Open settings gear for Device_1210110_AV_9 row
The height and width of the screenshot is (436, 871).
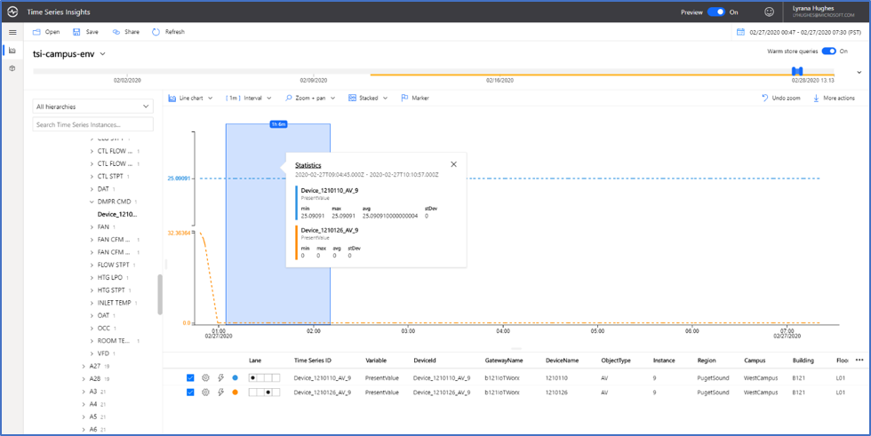tap(205, 377)
